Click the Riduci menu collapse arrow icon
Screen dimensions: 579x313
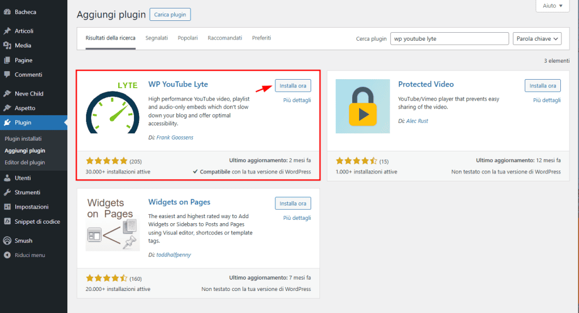point(7,255)
